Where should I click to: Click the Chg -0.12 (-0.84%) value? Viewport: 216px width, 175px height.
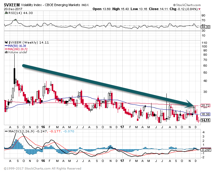click(183, 9)
